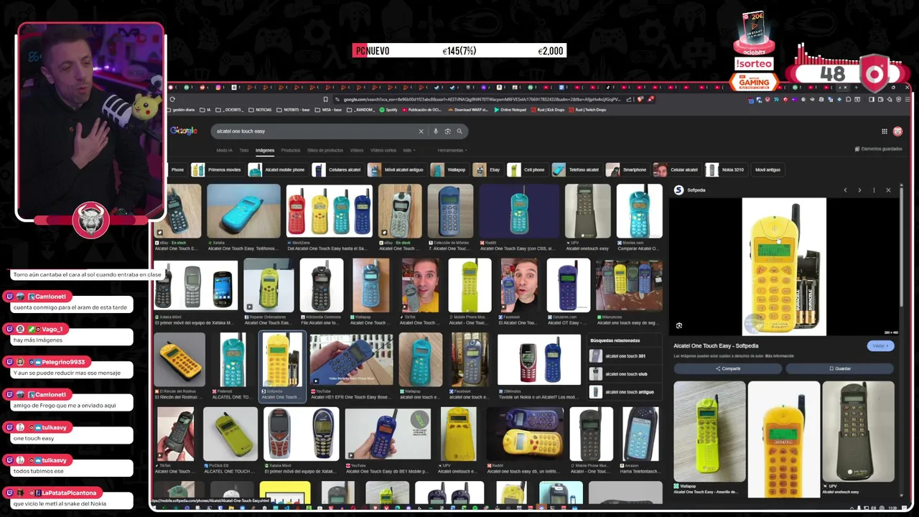
Task: Click the Google logo
Action: (x=183, y=131)
